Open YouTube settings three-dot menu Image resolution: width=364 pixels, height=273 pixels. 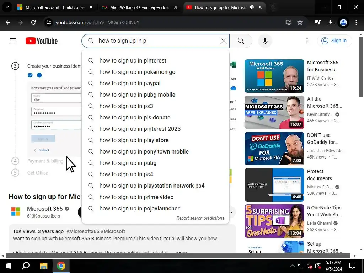[x=307, y=41]
